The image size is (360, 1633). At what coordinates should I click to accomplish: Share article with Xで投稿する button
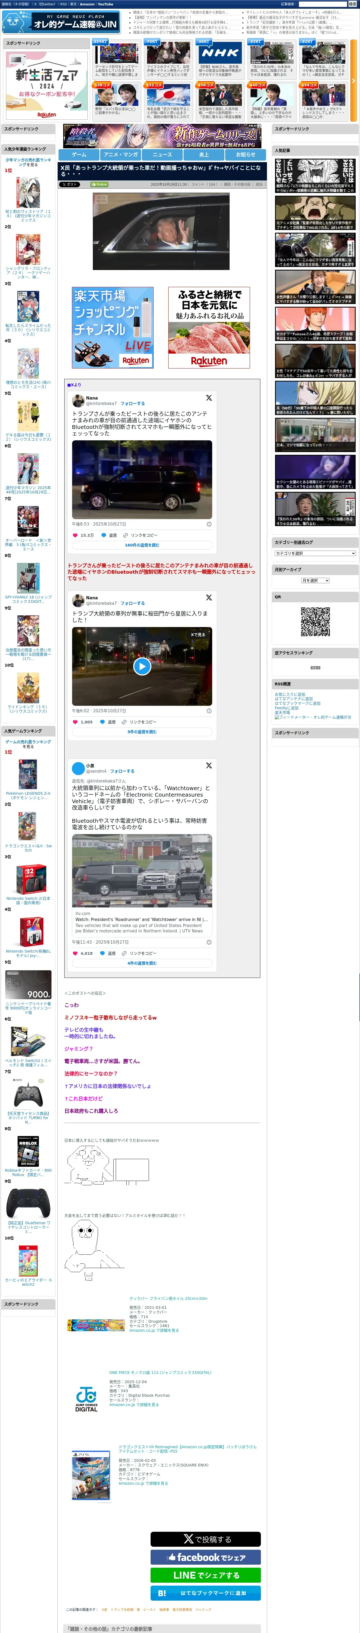click(x=205, y=1539)
